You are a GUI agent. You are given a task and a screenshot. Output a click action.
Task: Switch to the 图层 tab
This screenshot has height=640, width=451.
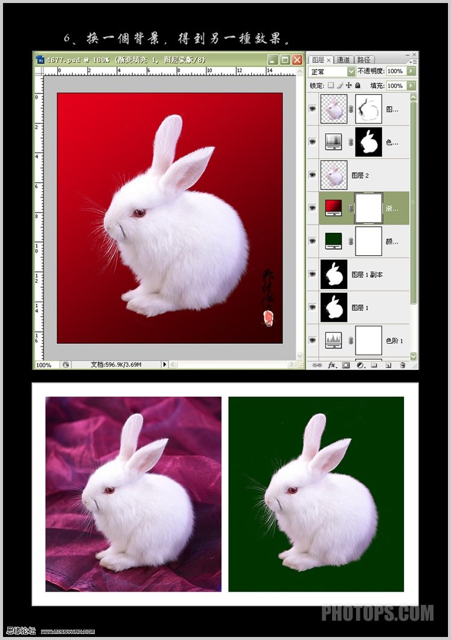[318, 60]
